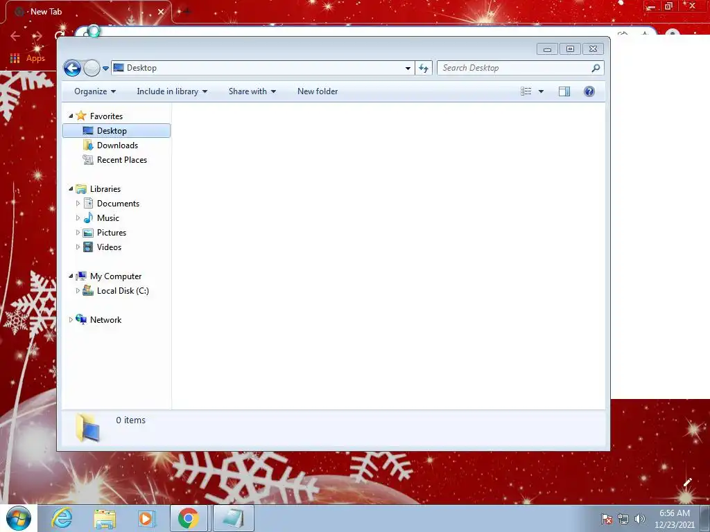Open Local Disk (C:)
The width and height of the screenshot is (710, 532).
(x=123, y=291)
